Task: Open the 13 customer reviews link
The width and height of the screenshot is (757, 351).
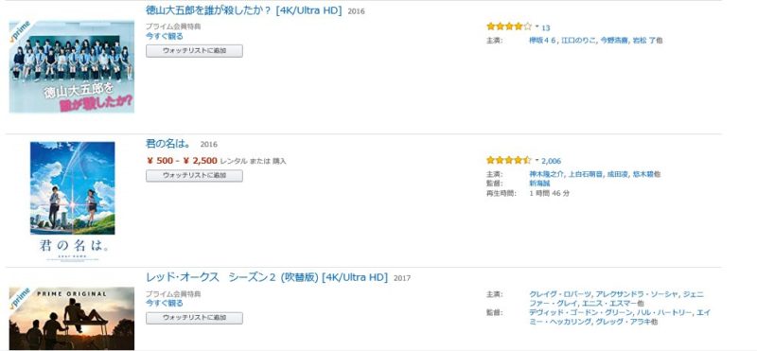Action: tap(546, 27)
